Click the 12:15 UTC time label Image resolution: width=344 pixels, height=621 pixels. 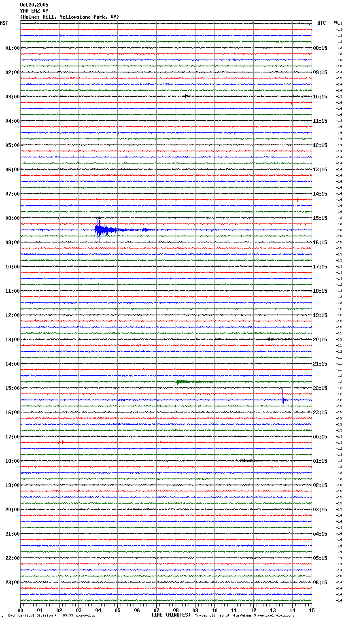(320, 145)
